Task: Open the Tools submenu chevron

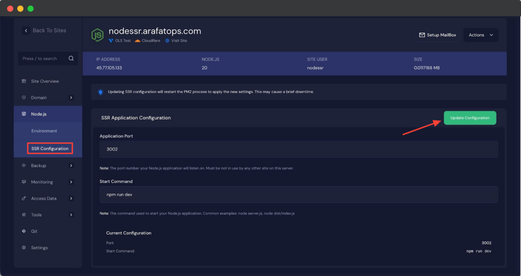Action: coord(71,215)
